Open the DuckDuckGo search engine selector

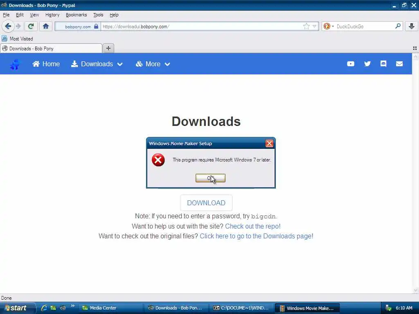pos(329,26)
